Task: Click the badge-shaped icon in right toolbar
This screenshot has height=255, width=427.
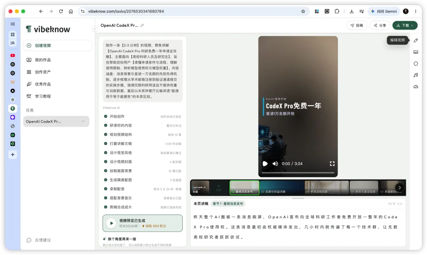Action: coord(416,64)
